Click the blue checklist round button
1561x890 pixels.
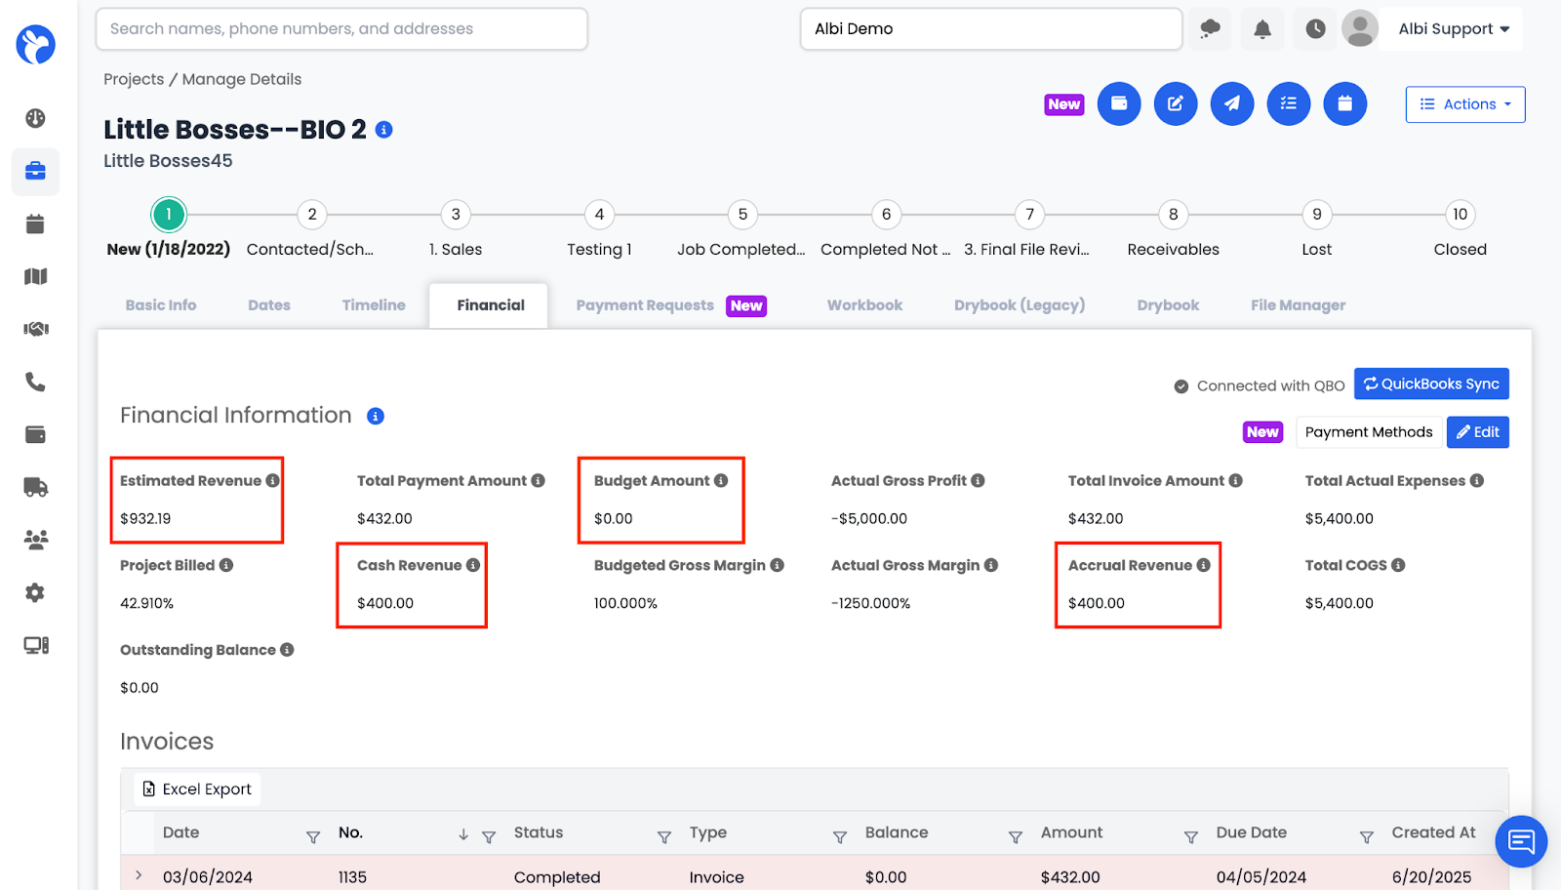click(x=1288, y=103)
